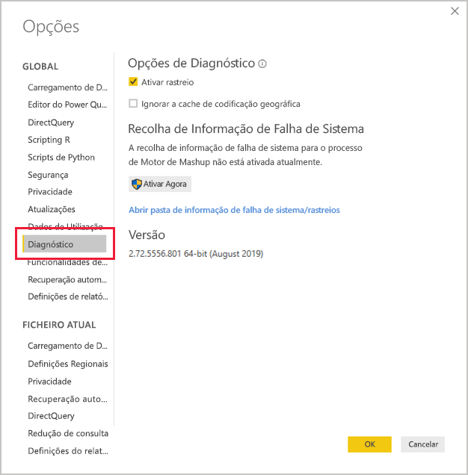
Task: Enable Ignorar a cache de codificação geográfica
Action: (x=133, y=104)
